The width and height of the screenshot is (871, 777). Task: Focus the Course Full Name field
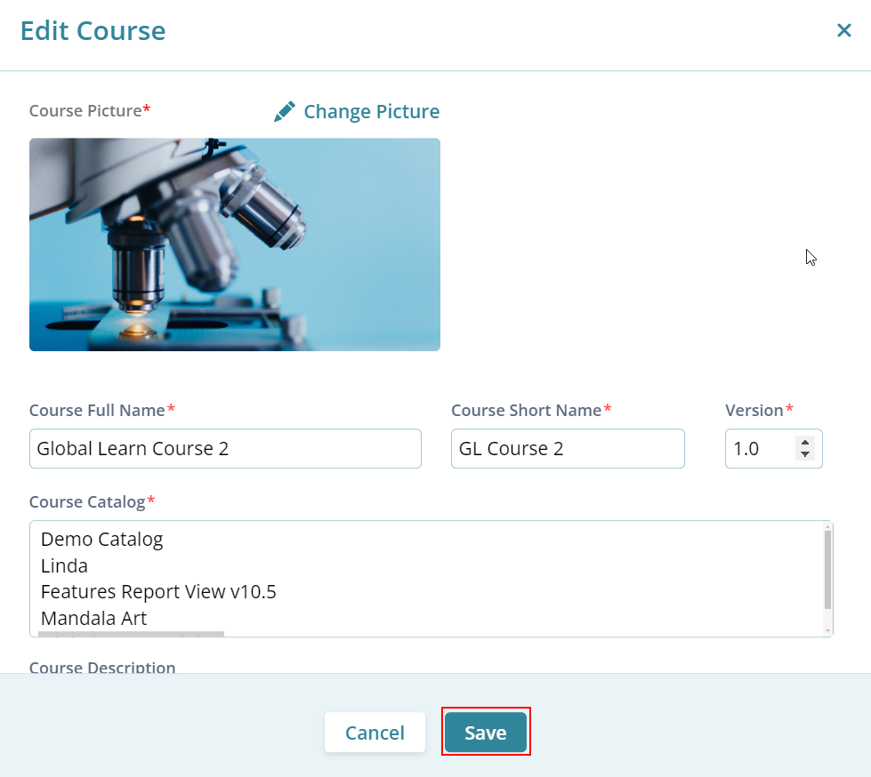[225, 448]
